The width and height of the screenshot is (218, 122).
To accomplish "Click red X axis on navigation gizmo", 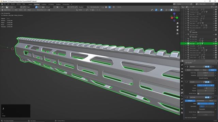I will pyautogui.click(x=172, y=18).
